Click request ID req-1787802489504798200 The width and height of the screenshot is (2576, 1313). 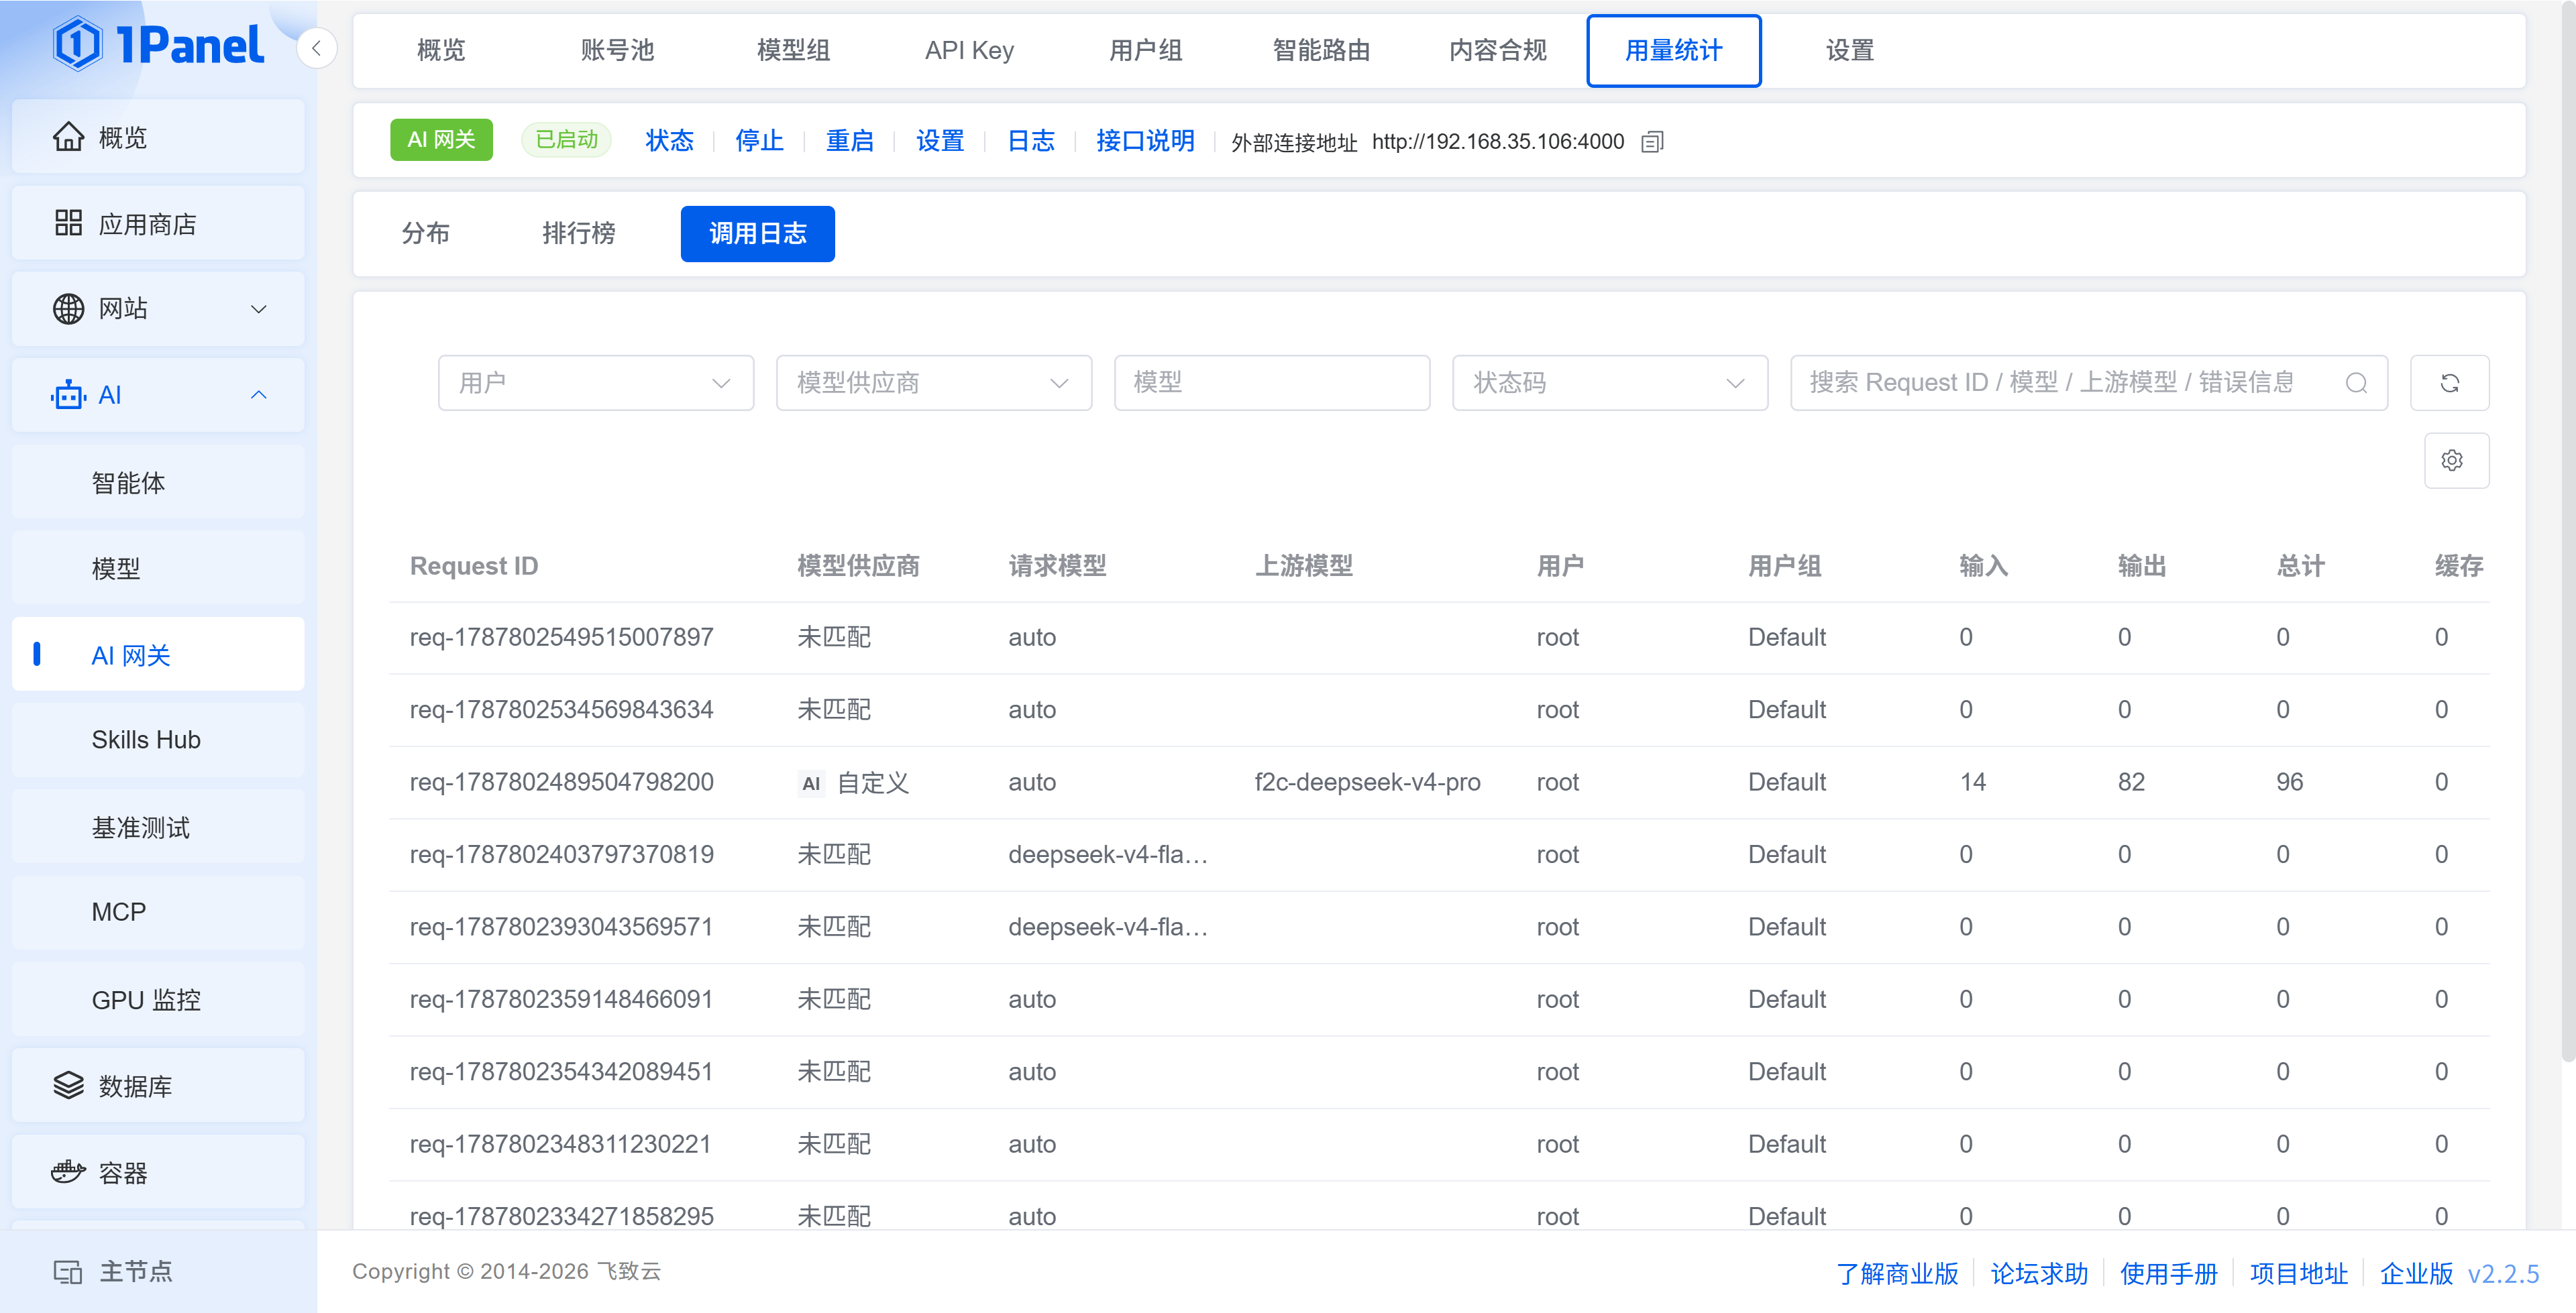point(561,782)
